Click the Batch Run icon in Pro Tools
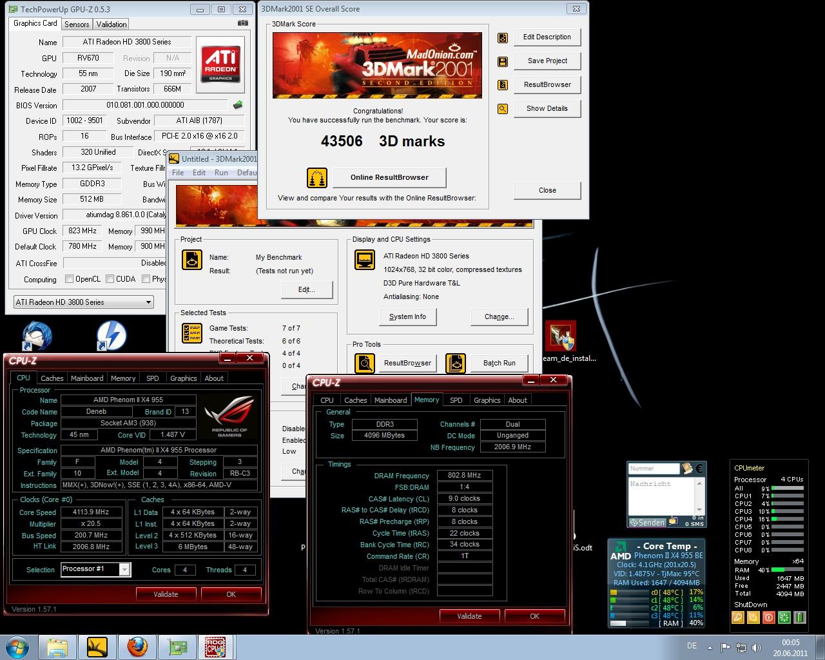Viewport: 825px width, 660px height. (x=456, y=364)
